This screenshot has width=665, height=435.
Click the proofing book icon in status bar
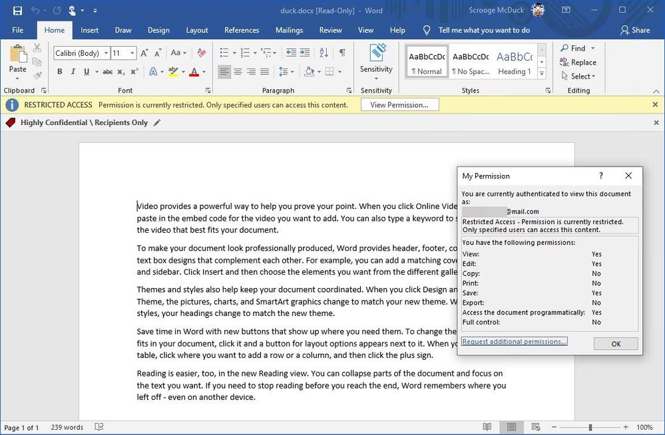tap(99, 427)
